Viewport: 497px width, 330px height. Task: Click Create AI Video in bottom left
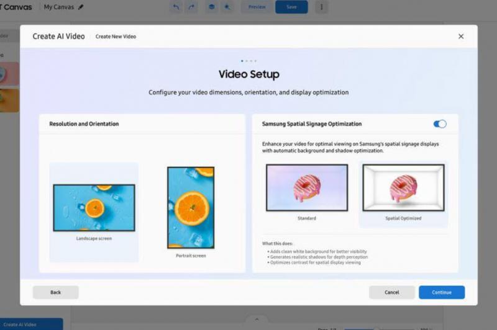pyautogui.click(x=31, y=324)
